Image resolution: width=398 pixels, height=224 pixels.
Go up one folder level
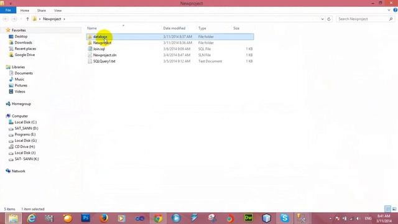point(27,19)
